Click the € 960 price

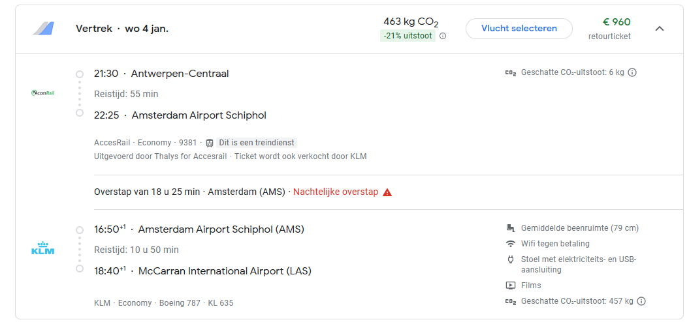616,22
